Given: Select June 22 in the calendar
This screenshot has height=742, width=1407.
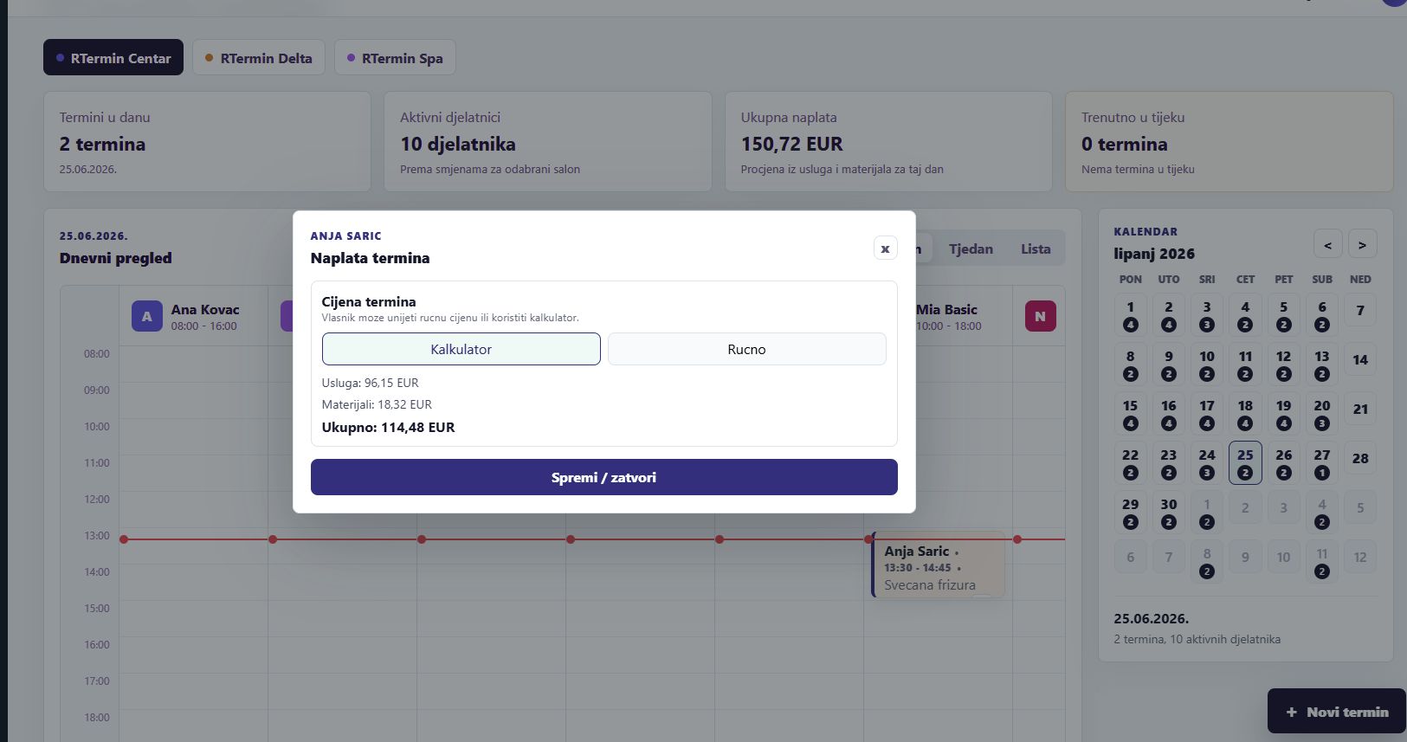Looking at the screenshot, I should click(1130, 462).
